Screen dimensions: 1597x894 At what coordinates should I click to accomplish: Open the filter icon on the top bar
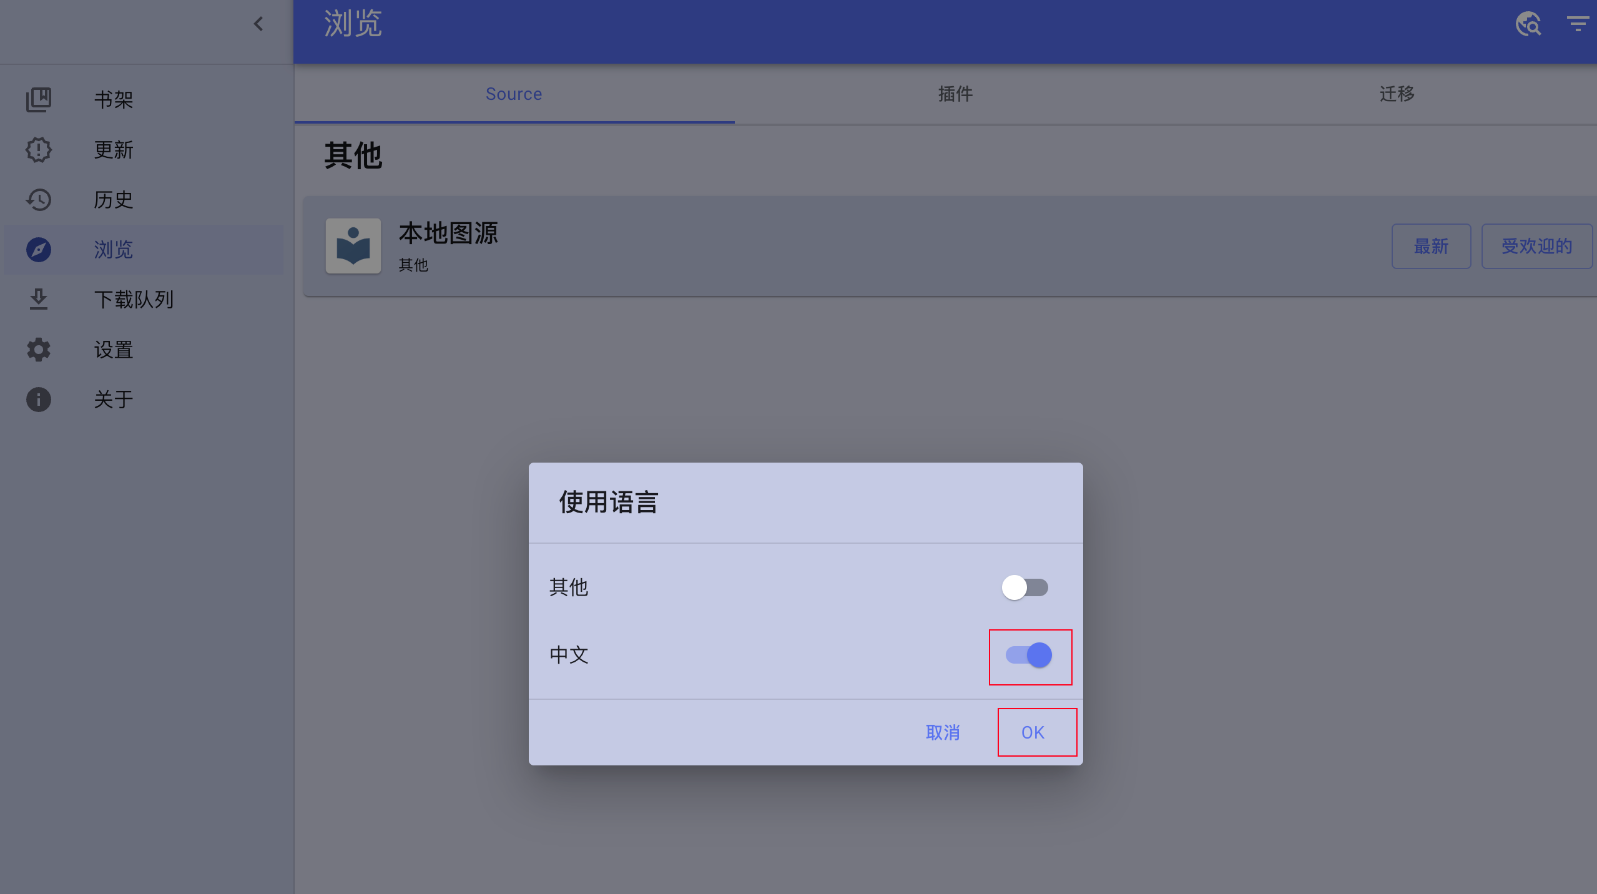1578,24
